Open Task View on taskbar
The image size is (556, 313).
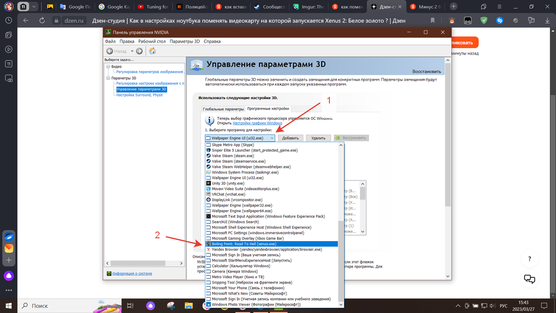coord(131,306)
